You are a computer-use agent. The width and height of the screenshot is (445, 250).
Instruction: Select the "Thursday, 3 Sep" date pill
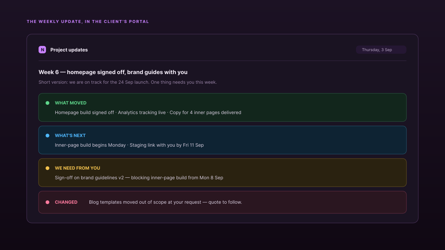(381, 50)
